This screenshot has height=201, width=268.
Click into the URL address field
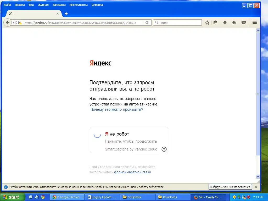[x=80, y=23]
